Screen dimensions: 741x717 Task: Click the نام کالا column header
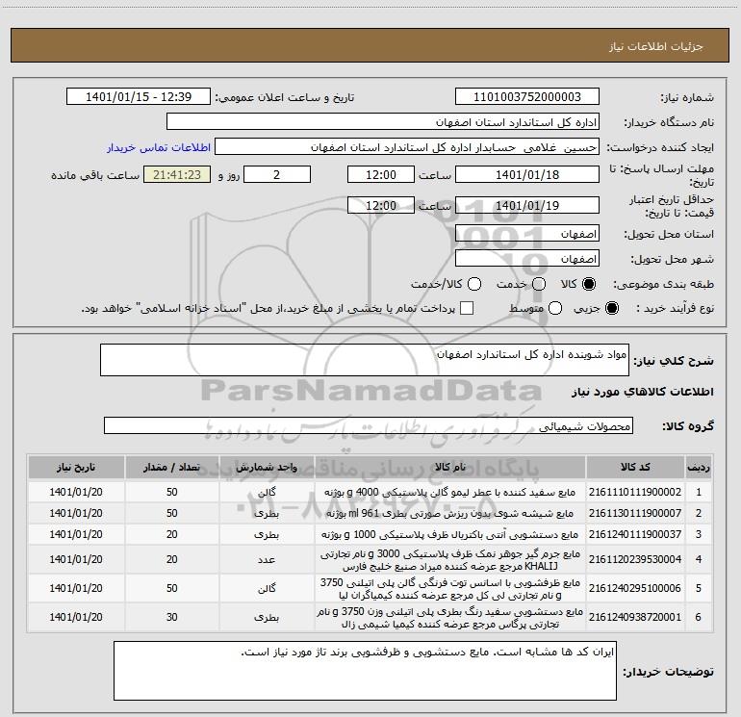click(x=450, y=468)
